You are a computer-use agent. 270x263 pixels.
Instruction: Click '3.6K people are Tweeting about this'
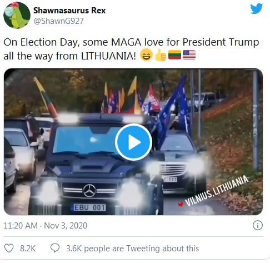[133, 249]
